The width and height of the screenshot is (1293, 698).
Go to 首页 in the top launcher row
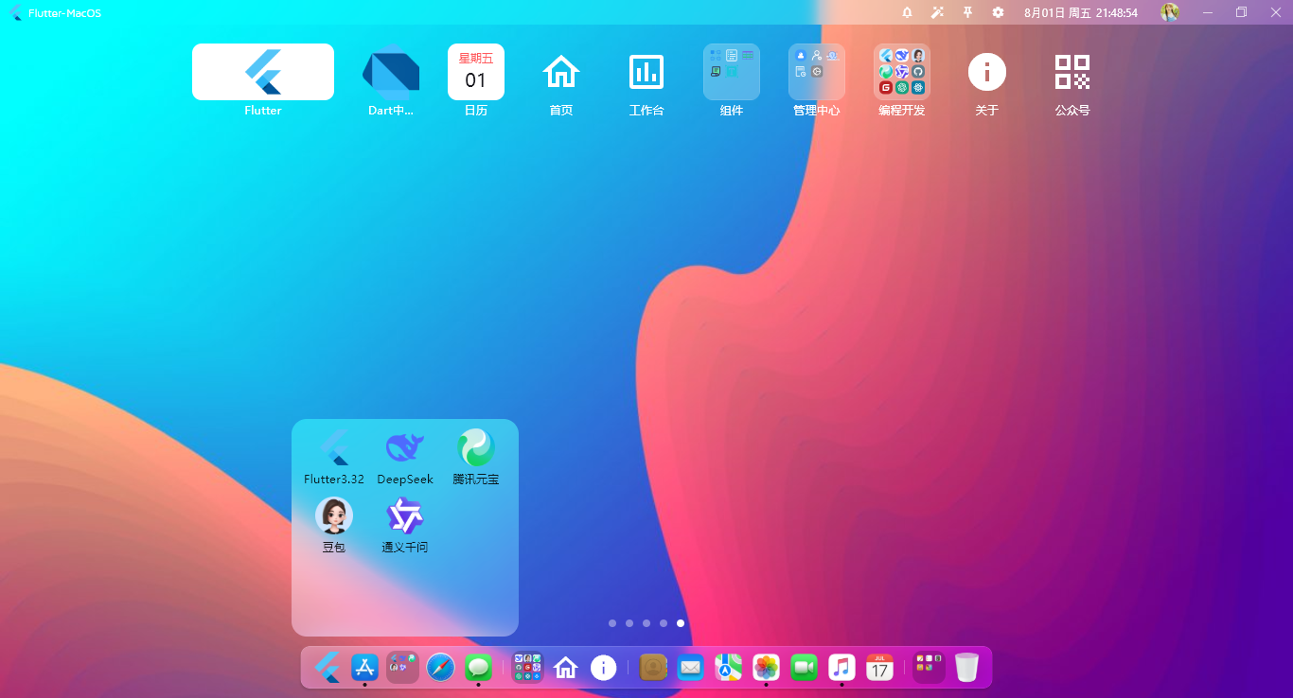click(561, 71)
